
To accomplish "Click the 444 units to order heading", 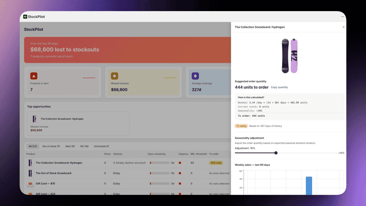I will coord(252,88).
